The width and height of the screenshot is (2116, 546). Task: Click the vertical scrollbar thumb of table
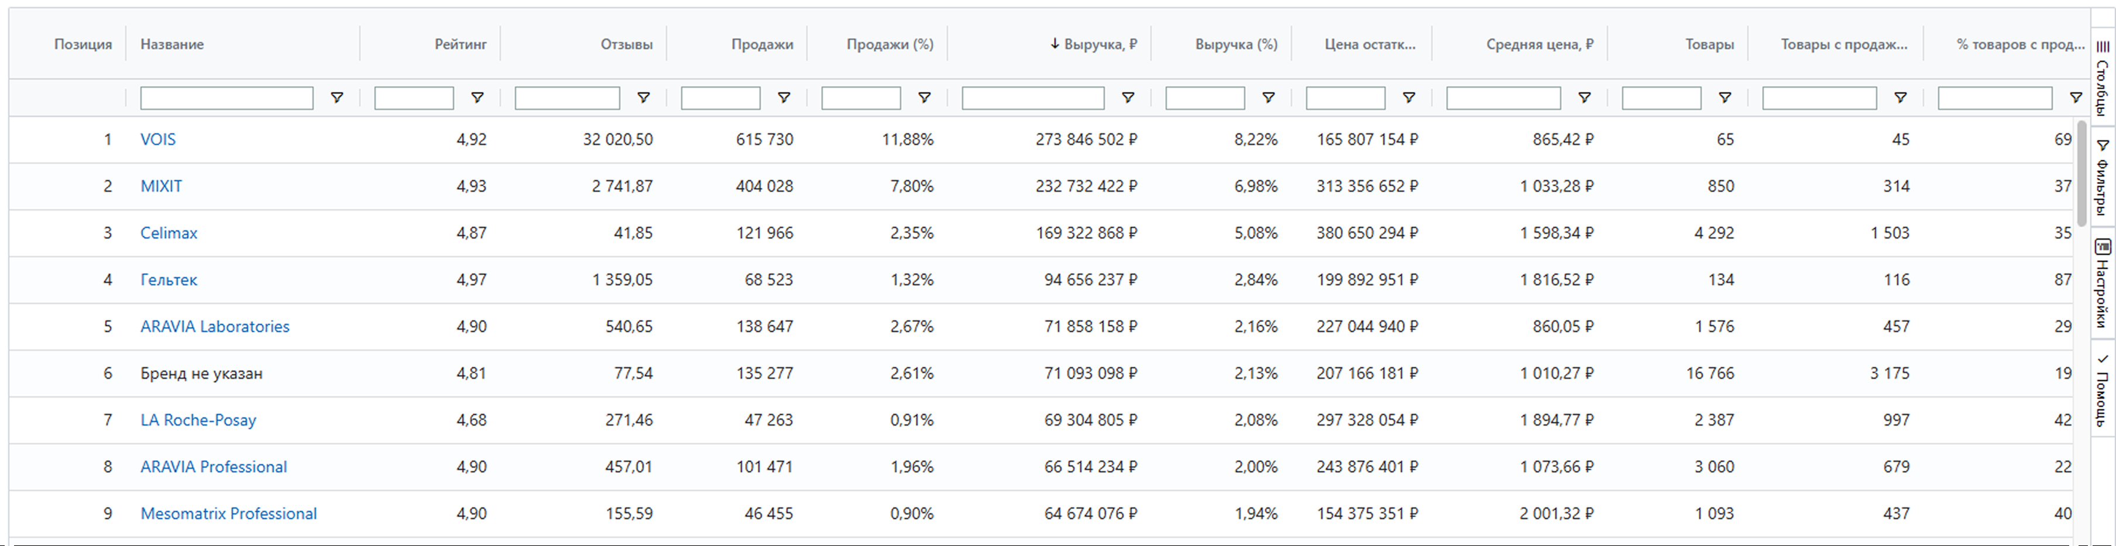[2081, 173]
